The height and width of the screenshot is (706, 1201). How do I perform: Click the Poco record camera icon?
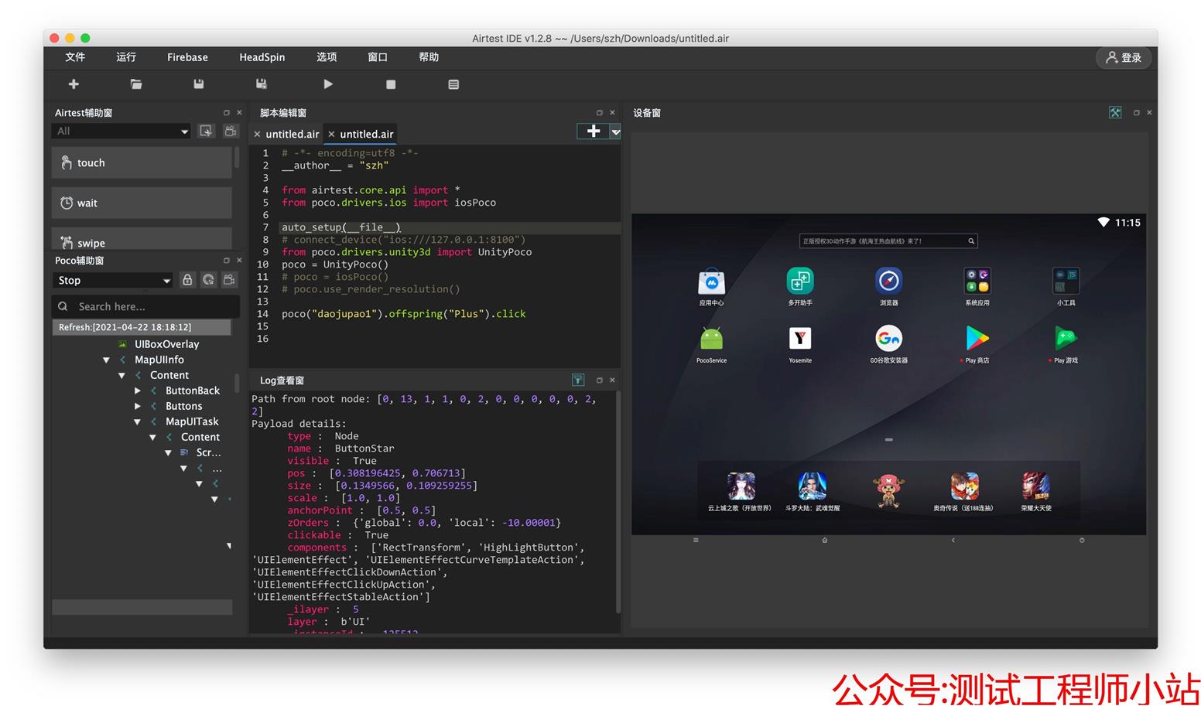[229, 280]
